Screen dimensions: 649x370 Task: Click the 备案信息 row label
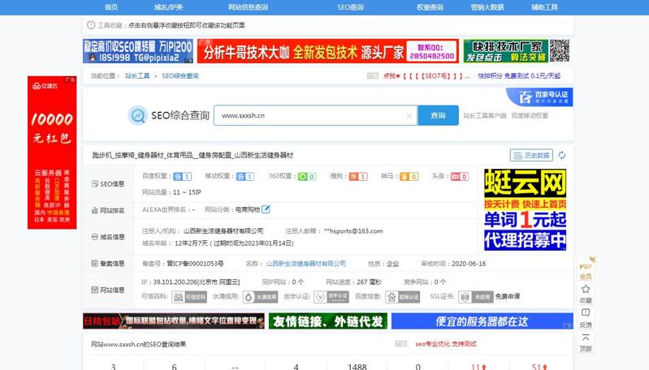[108, 264]
